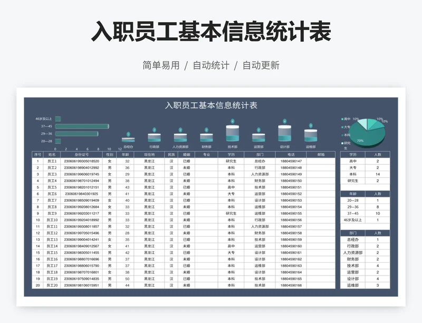Select the 现住地 column header

(x=149, y=154)
